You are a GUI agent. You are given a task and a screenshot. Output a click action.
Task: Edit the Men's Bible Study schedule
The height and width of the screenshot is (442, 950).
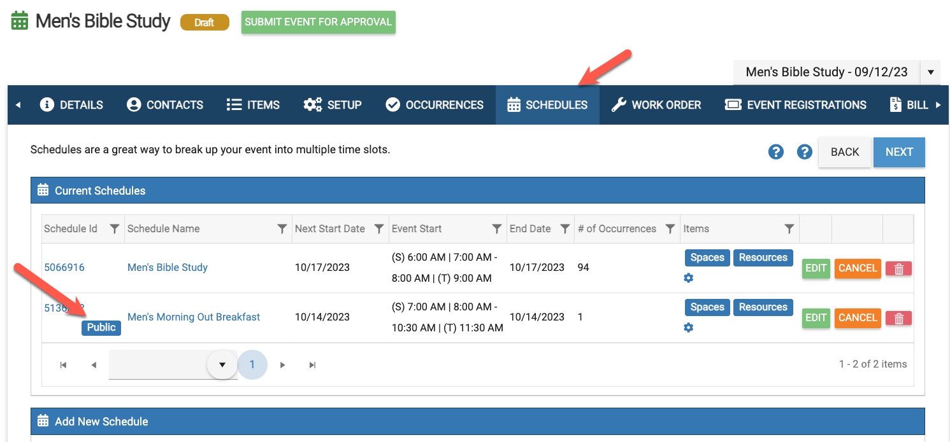click(x=816, y=268)
